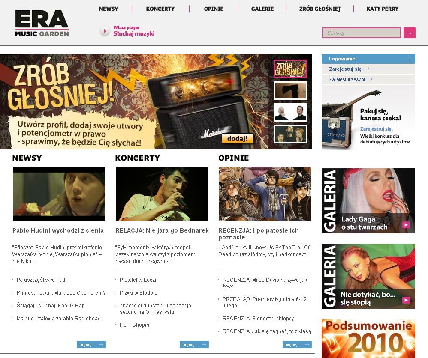
Task: Open 'Nie dotykać, bo... się stopią' gallery
Action: [x=368, y=276]
